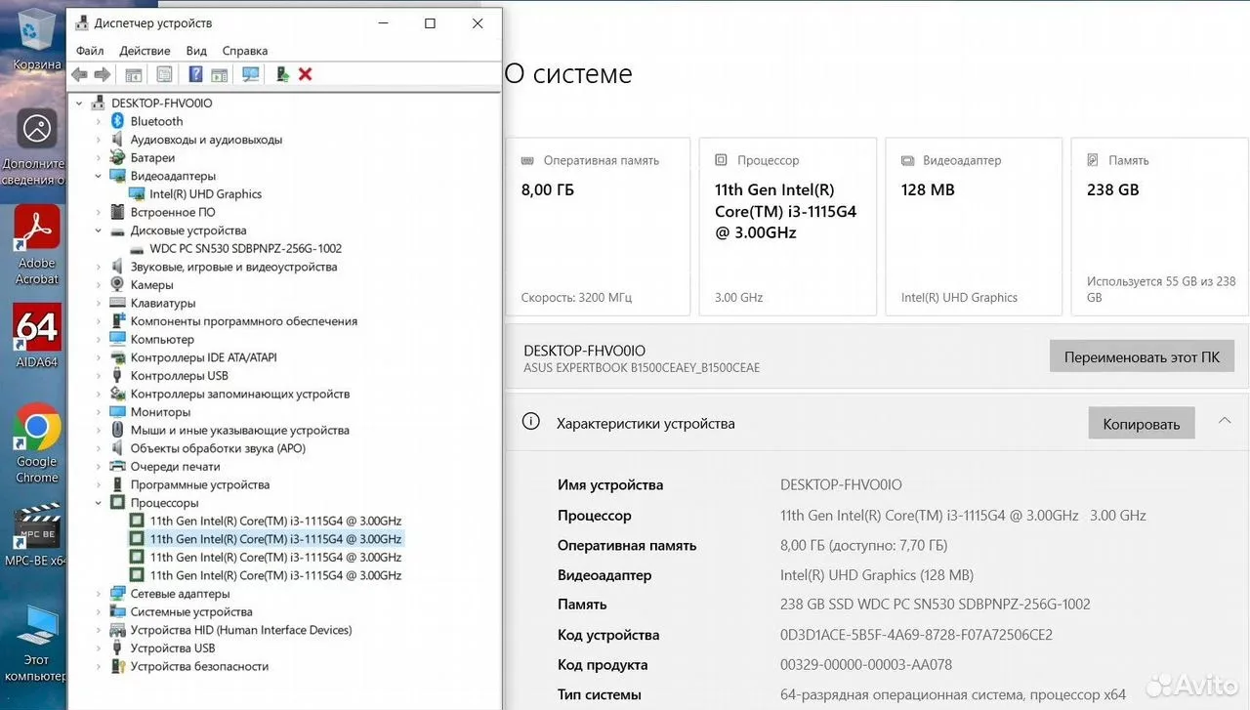Open the Файл menu

[x=90, y=51]
